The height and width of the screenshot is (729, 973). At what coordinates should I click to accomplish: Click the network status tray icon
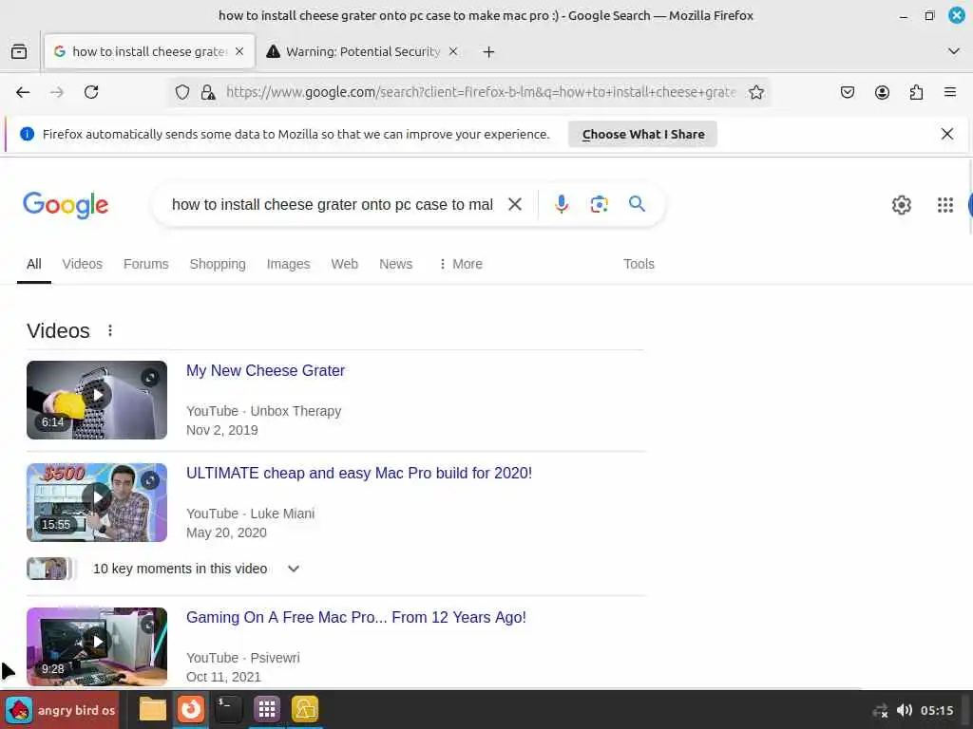point(880,710)
